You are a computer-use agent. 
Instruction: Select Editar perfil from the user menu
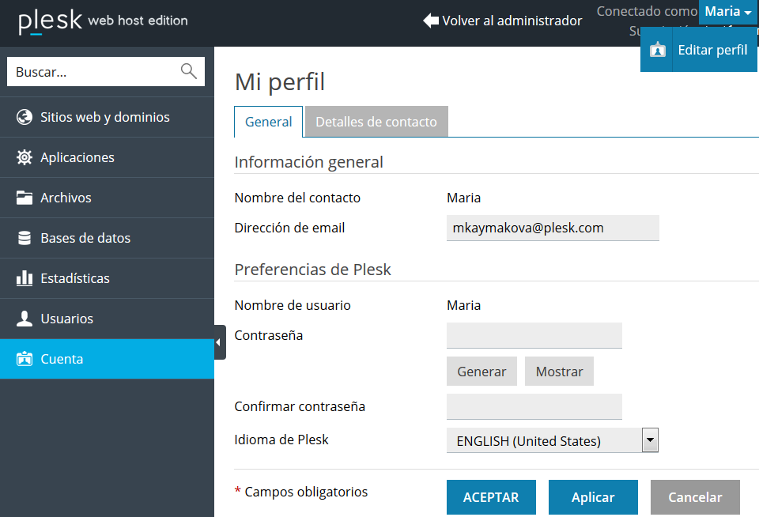coord(698,49)
